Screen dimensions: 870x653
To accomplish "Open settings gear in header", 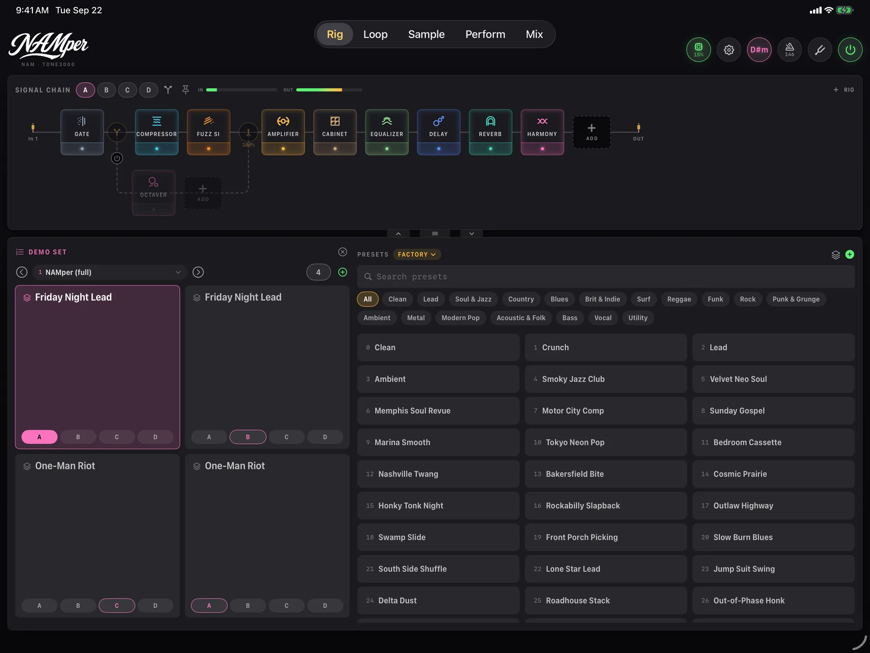I will click(729, 50).
